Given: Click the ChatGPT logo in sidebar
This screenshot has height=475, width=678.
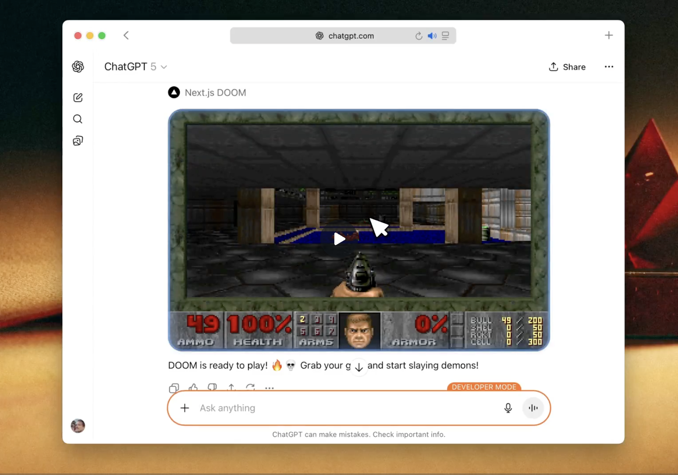Looking at the screenshot, I should pos(78,67).
